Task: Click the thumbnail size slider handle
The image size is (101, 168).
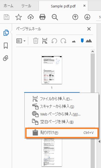Action: point(82,41)
